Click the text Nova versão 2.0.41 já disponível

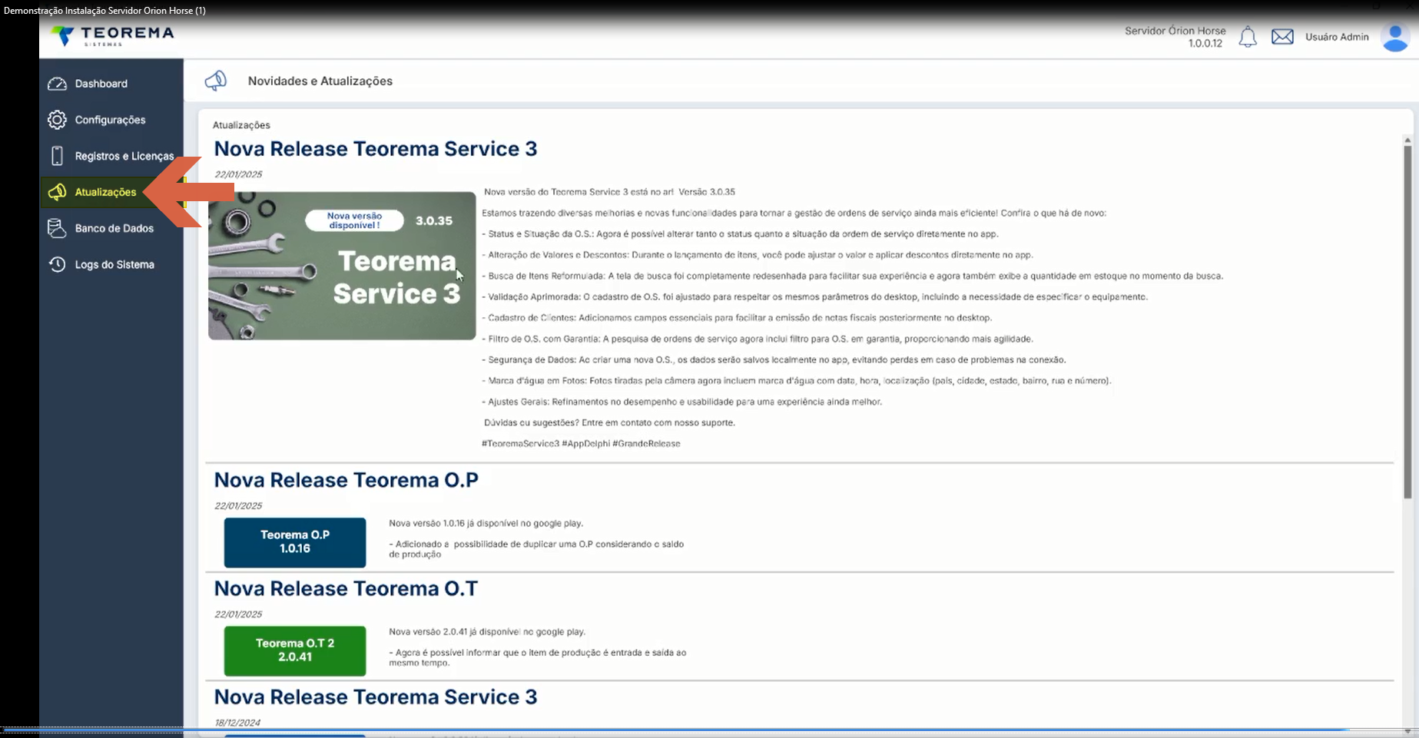(x=487, y=631)
